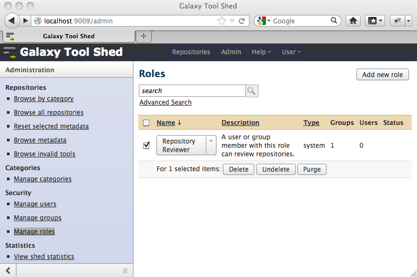
Task: Open Manage categories link
Action: coord(43,179)
